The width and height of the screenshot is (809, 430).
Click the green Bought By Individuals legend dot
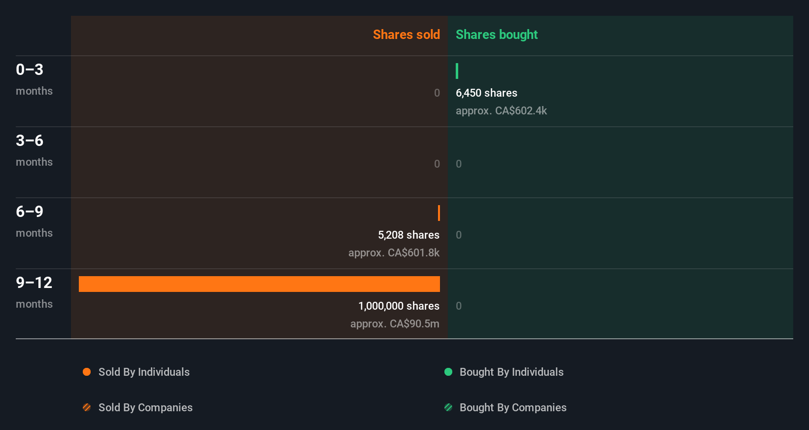448,372
